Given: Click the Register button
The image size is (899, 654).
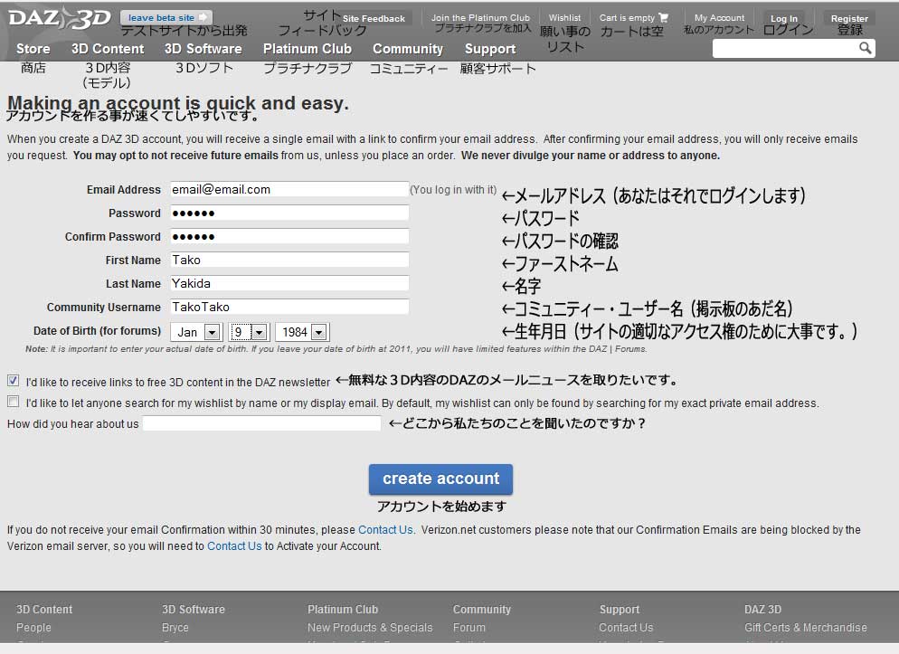Looking at the screenshot, I should tap(849, 18).
